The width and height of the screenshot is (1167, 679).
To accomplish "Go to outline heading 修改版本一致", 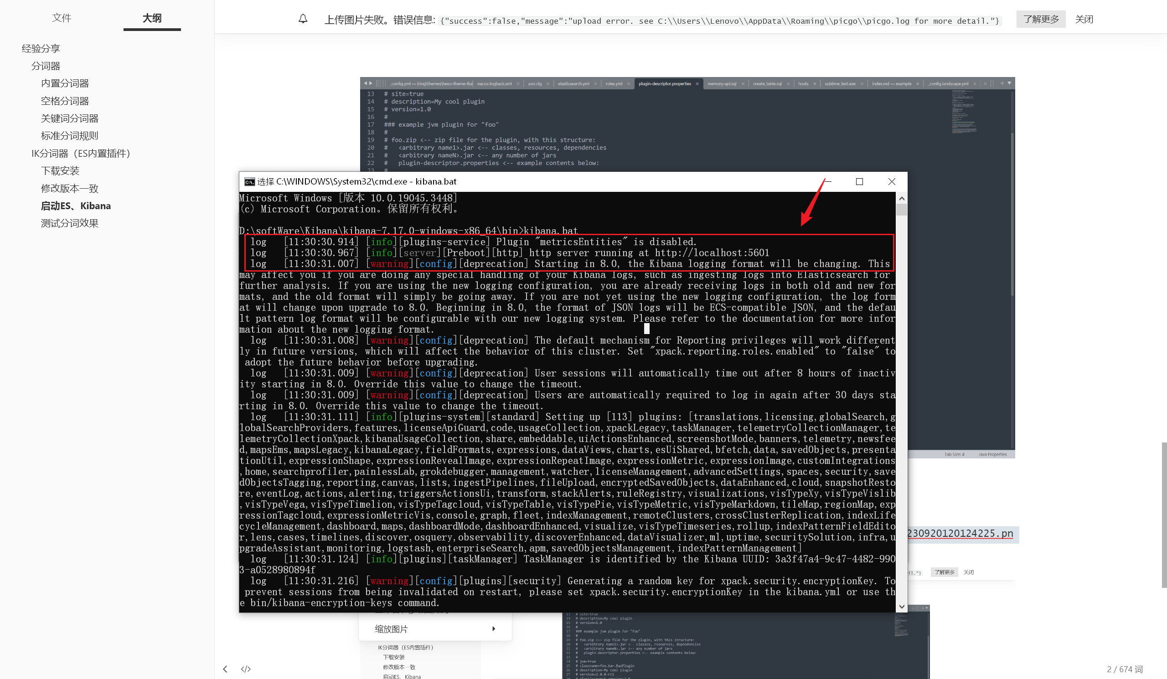I will click(69, 188).
